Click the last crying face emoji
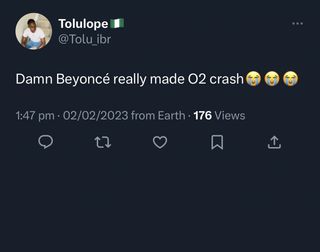The width and height of the screenshot is (320, 252). (290, 79)
